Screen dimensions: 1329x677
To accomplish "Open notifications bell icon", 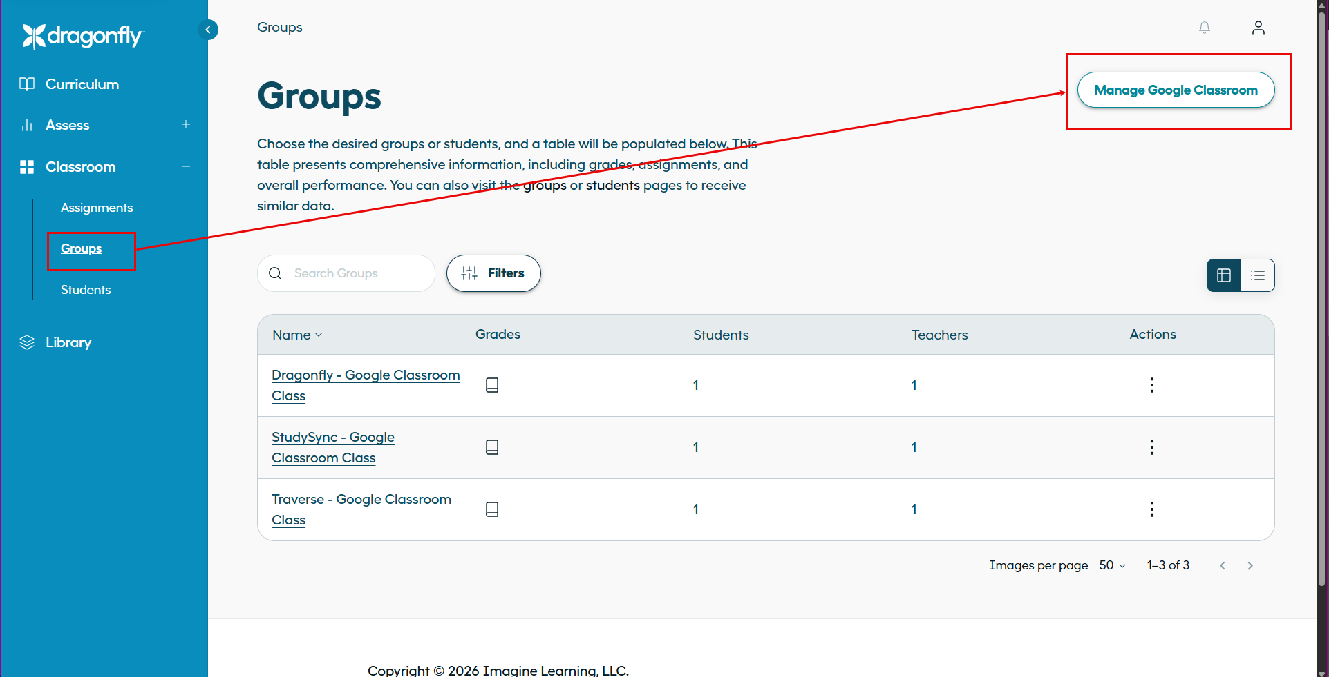I will [1205, 28].
